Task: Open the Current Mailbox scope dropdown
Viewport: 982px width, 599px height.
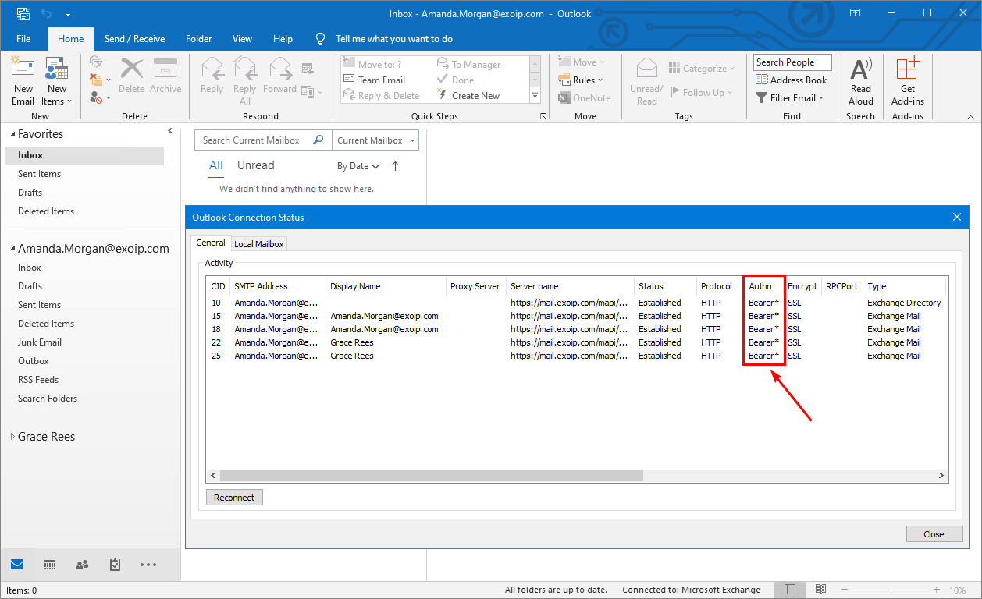Action: [375, 140]
